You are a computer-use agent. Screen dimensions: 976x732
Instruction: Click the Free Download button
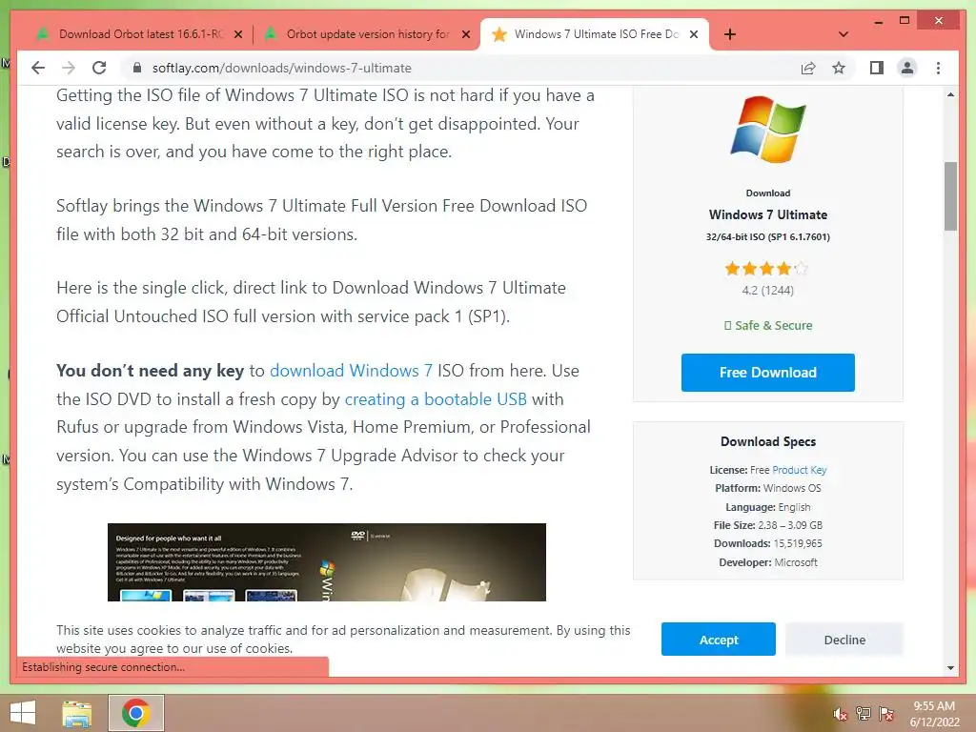pos(768,373)
